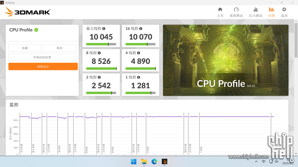
Task: Click info icon beside 8 线程
Action: pos(99,53)
